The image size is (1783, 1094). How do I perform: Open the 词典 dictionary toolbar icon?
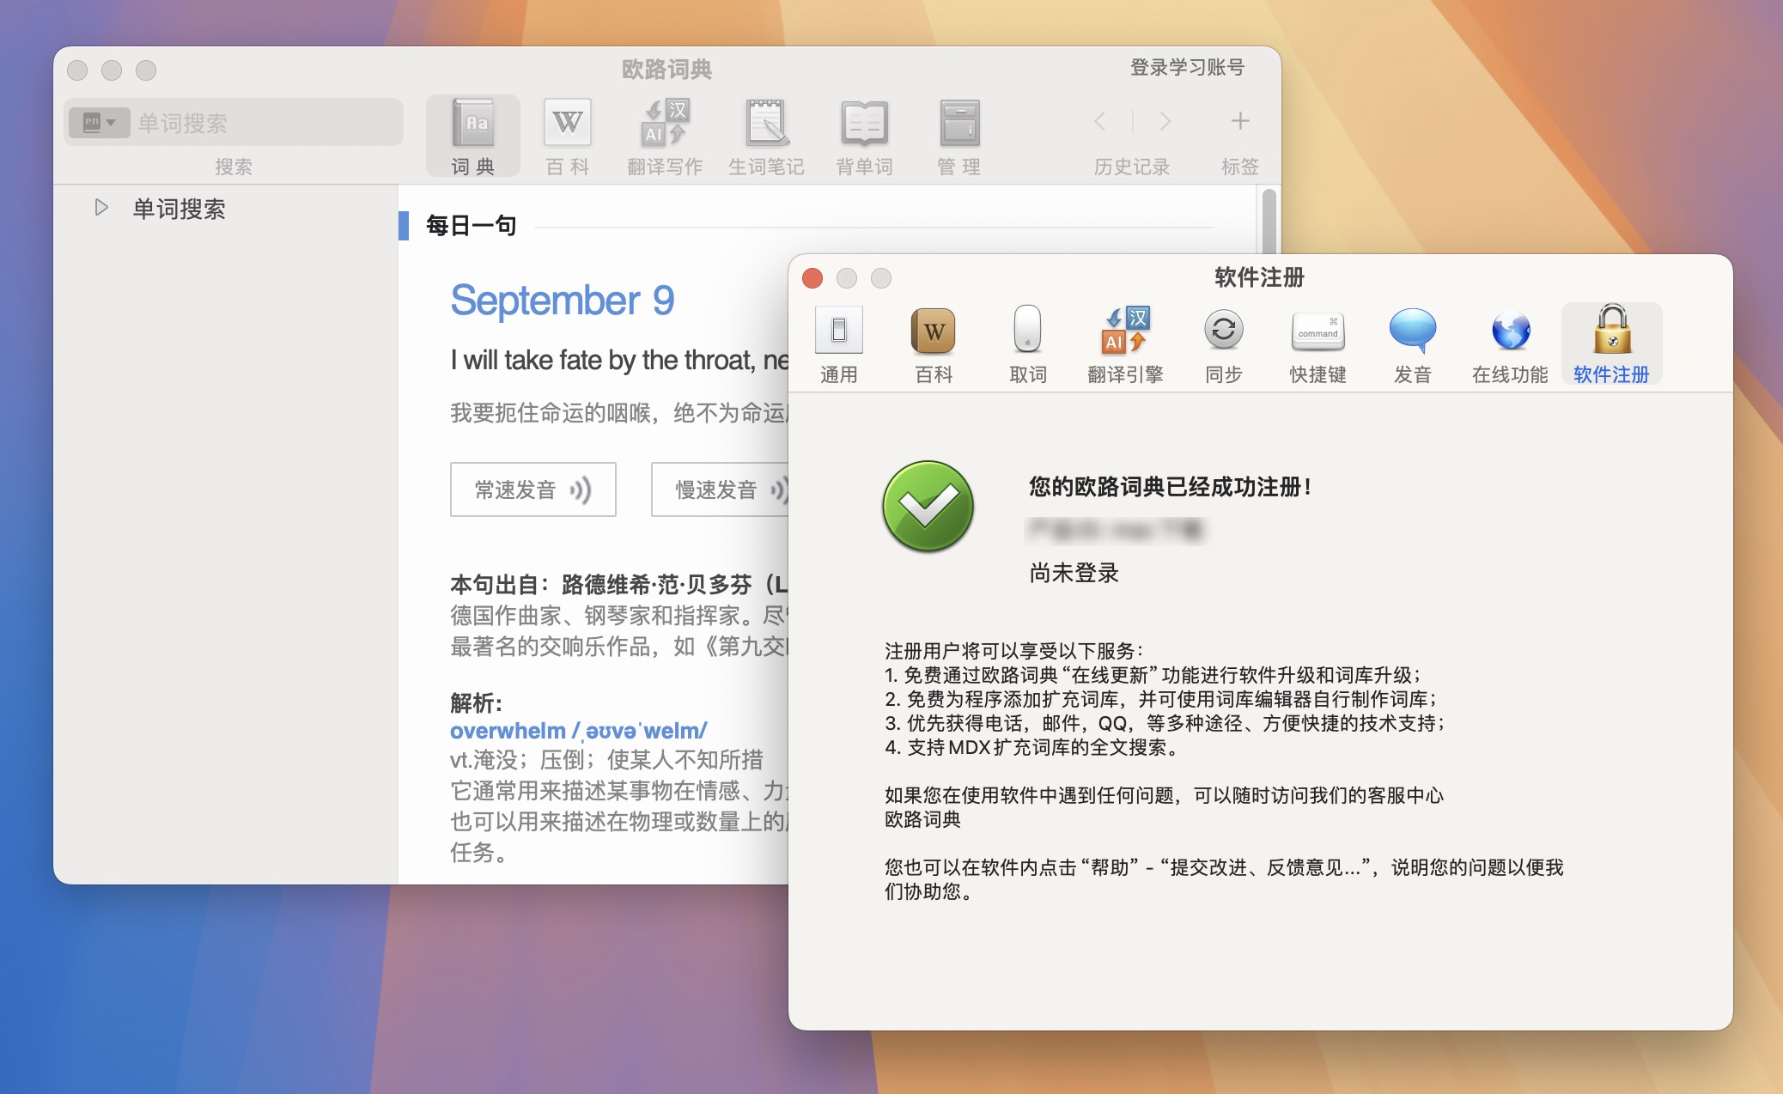(473, 137)
